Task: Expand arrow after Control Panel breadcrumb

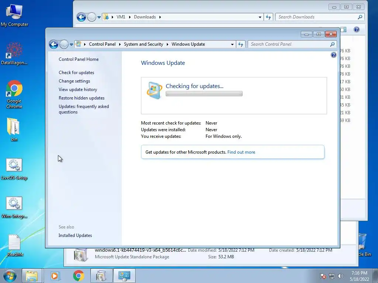Action: pos(120,44)
